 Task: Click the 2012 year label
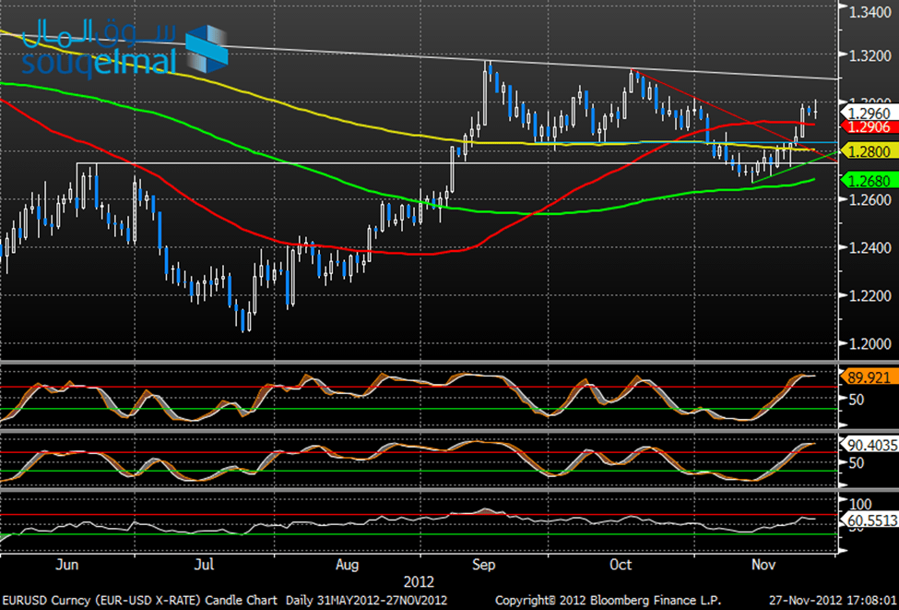(x=420, y=583)
